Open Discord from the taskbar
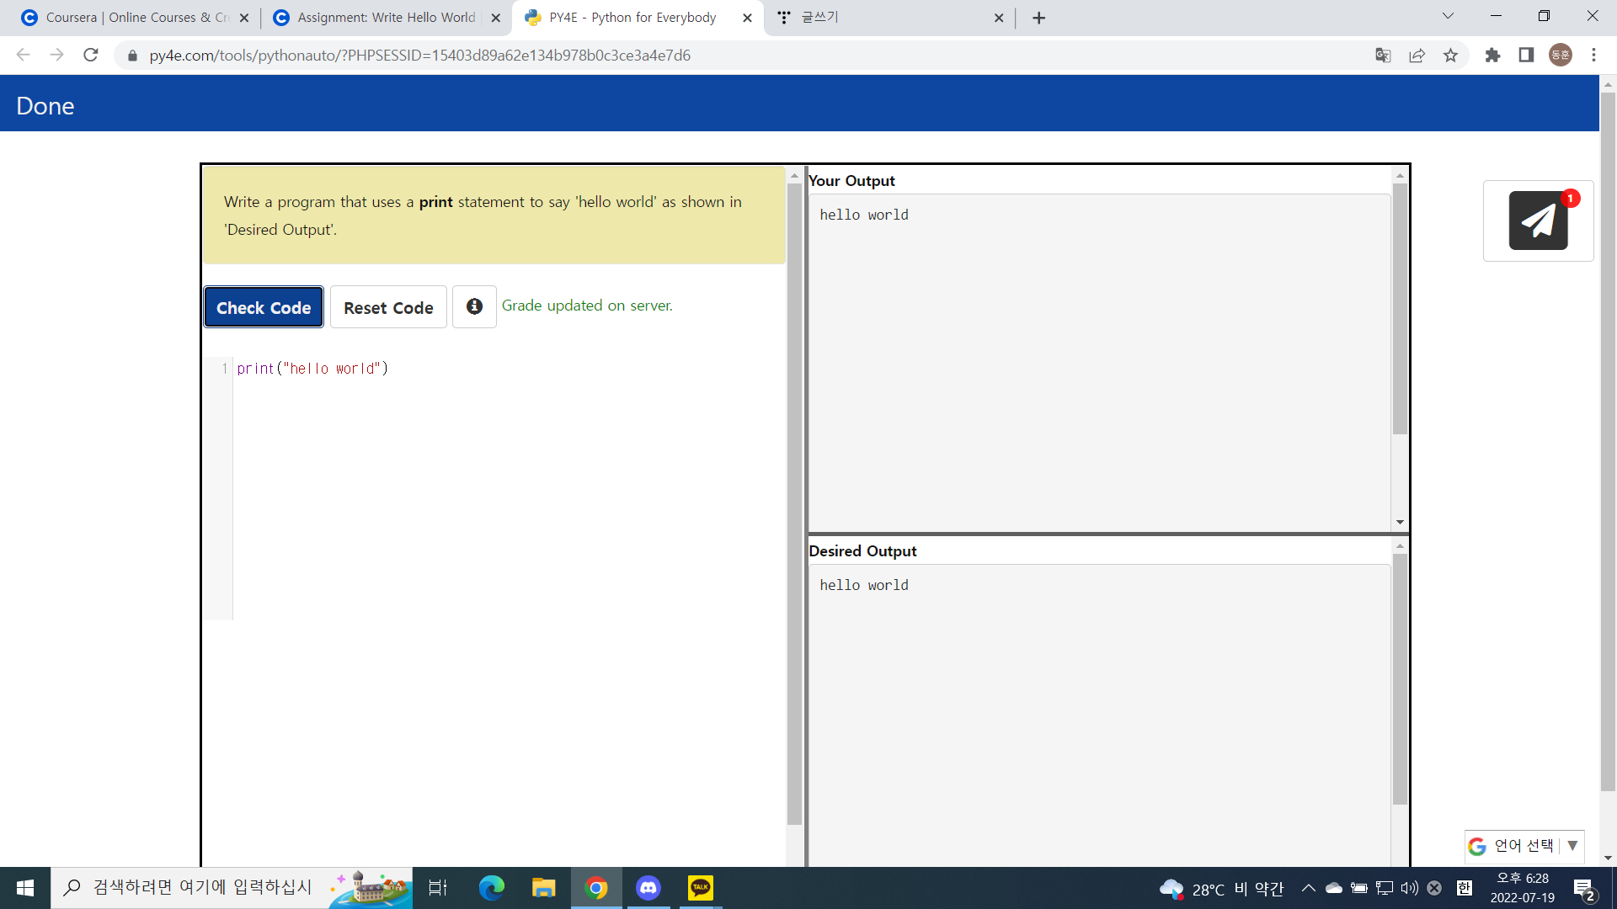Screen dimensions: 1617x909 [x=648, y=888]
